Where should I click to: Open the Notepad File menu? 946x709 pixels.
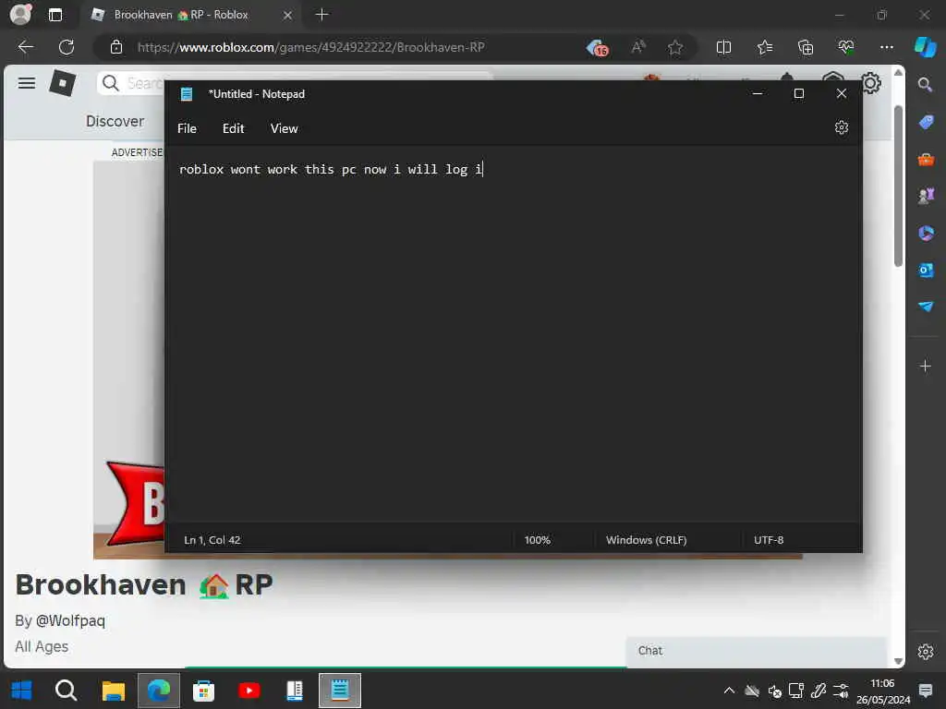187,128
